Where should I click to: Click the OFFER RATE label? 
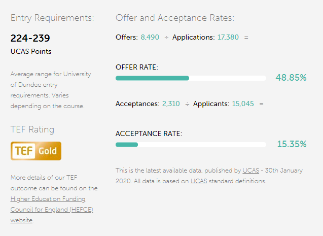click(x=136, y=67)
